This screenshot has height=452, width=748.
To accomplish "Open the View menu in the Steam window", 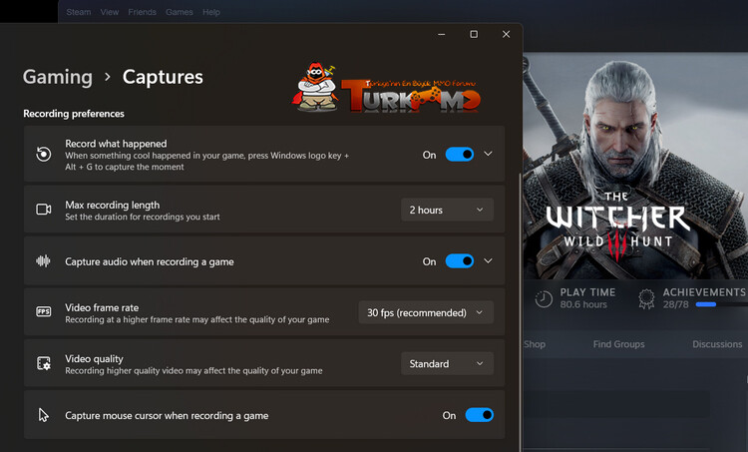I will (x=110, y=12).
